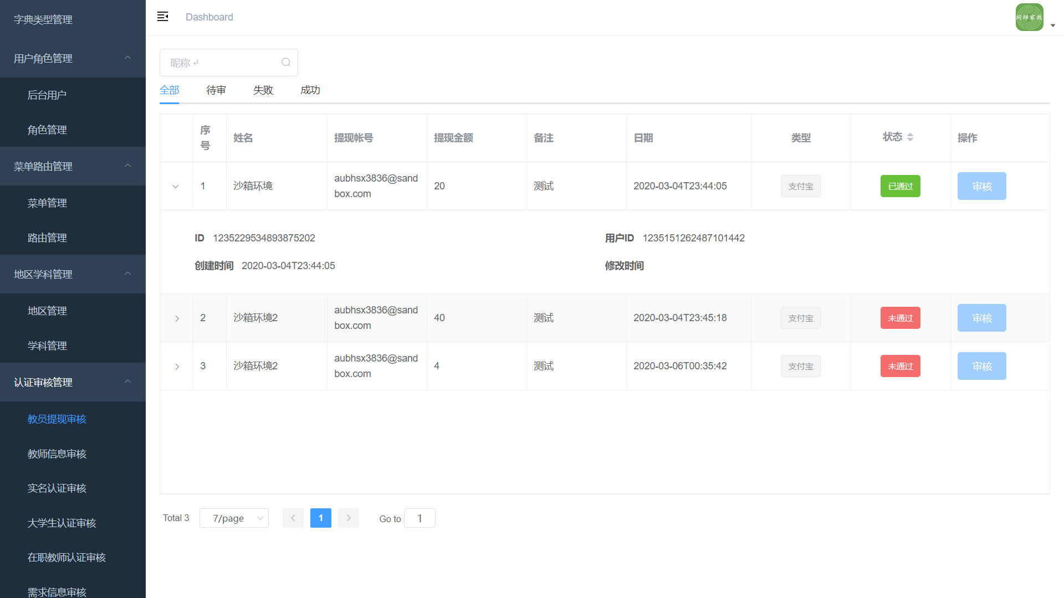Open the avatar dropdown caret arrow
Image resolution: width=1064 pixels, height=598 pixels.
pyautogui.click(x=1053, y=25)
